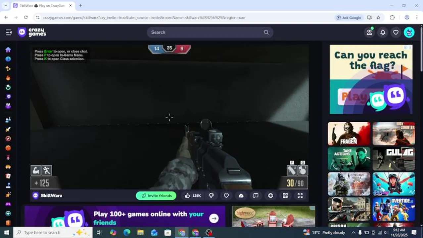Open the Body Shooter game thumbnail

(x=394, y=134)
